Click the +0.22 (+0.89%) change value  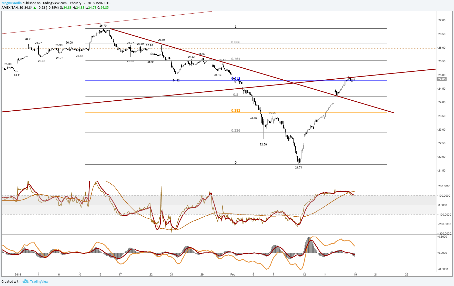tap(47, 8)
